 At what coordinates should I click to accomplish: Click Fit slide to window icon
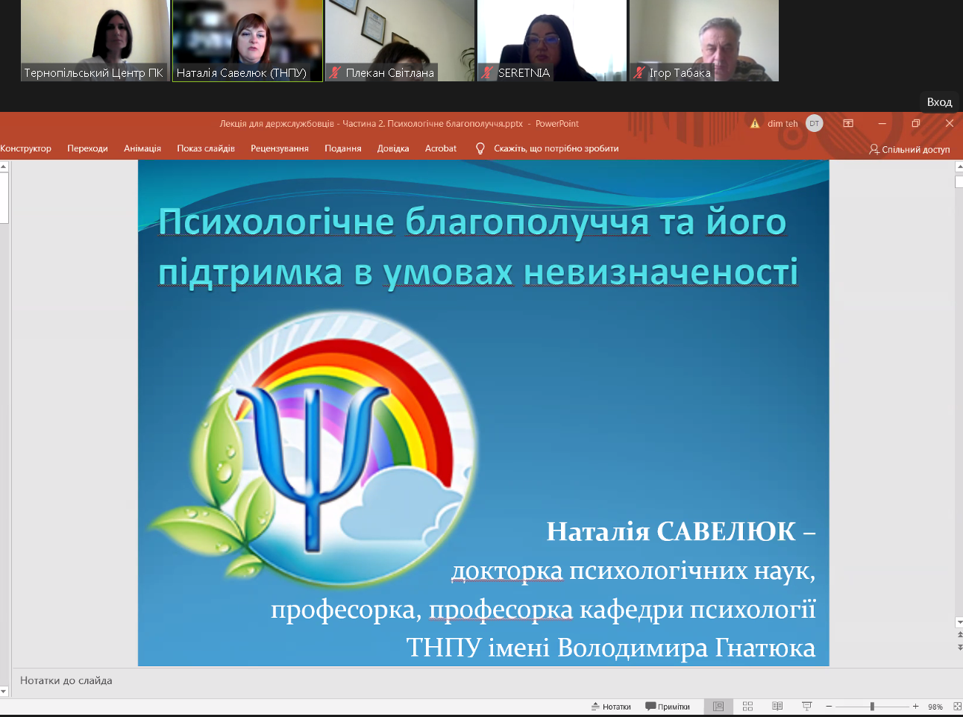click(x=957, y=707)
